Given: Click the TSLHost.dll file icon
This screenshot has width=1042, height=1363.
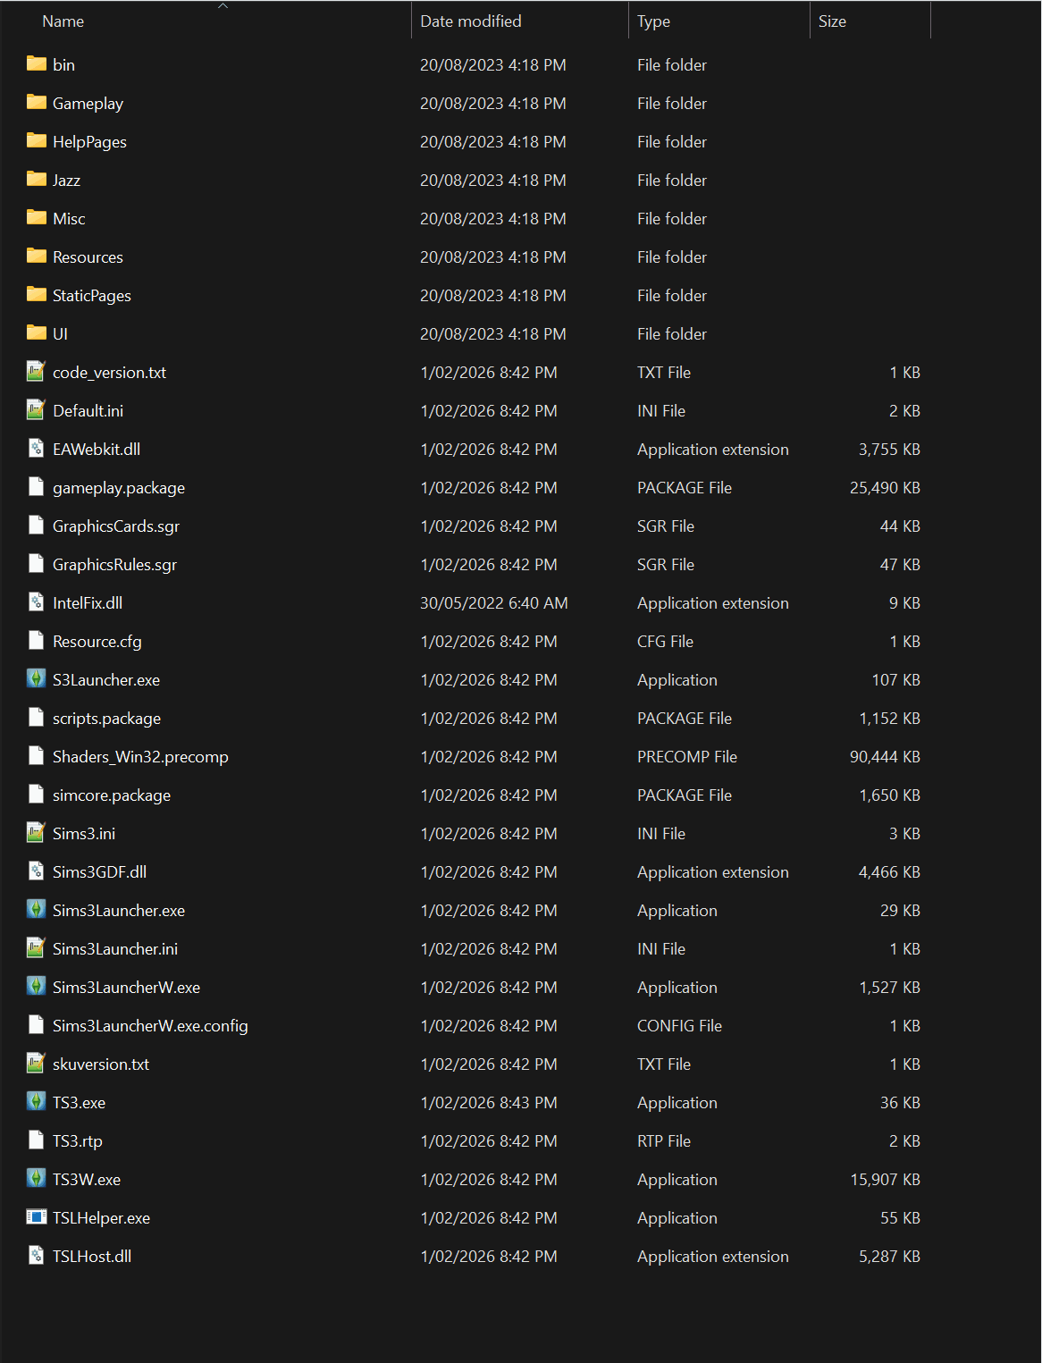Looking at the screenshot, I should coord(36,1256).
